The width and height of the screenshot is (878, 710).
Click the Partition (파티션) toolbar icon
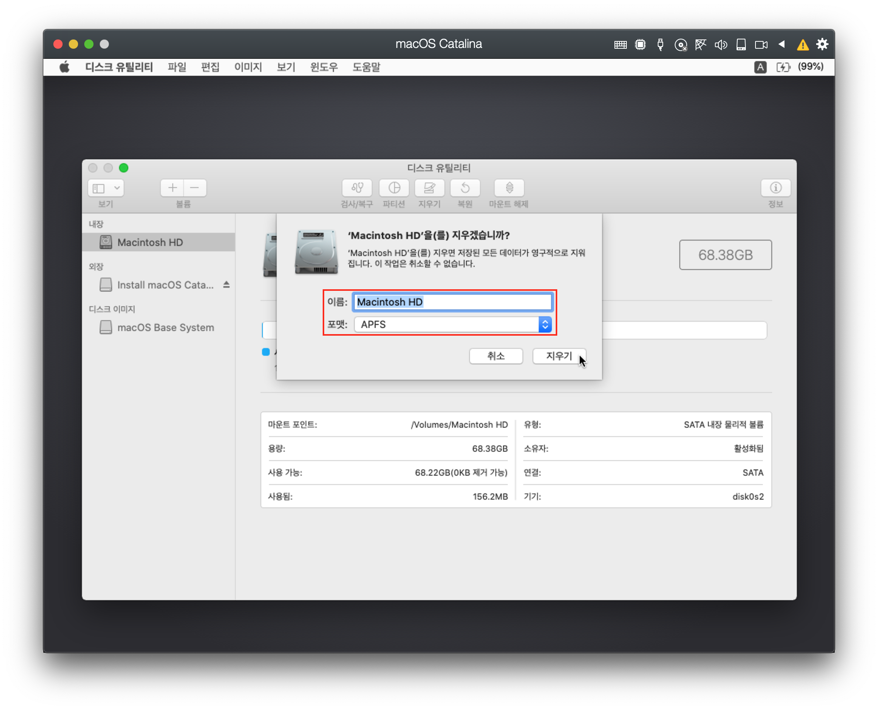(x=394, y=188)
